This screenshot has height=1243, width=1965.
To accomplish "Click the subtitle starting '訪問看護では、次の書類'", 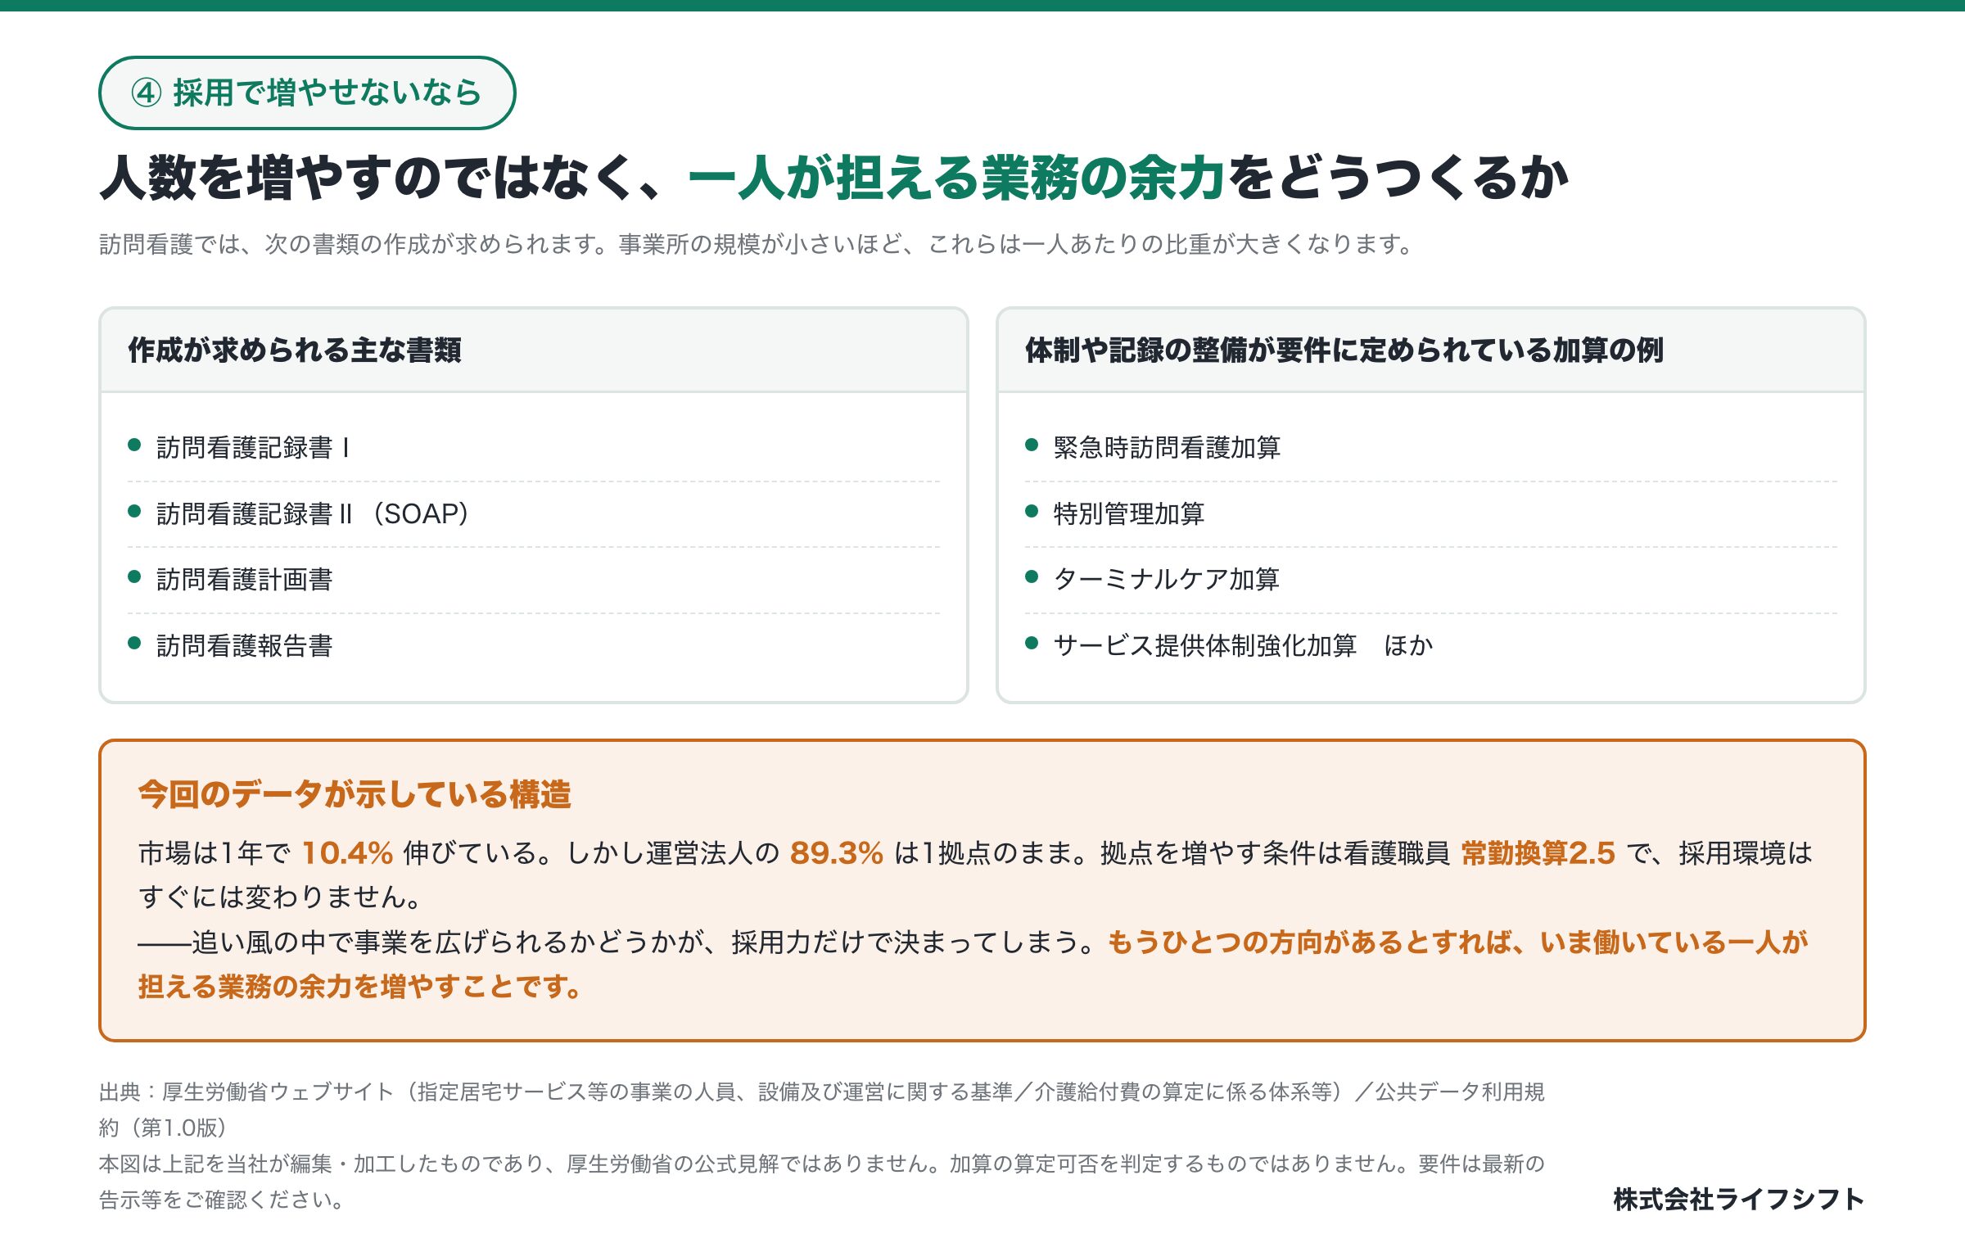I will point(756,244).
